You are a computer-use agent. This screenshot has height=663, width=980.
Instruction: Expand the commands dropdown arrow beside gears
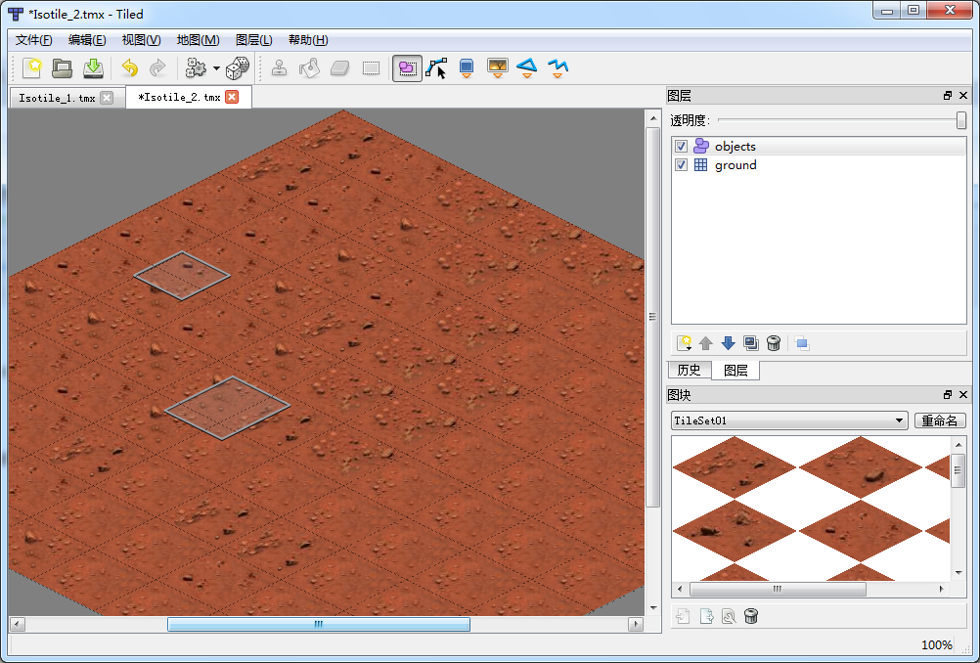tap(216, 68)
